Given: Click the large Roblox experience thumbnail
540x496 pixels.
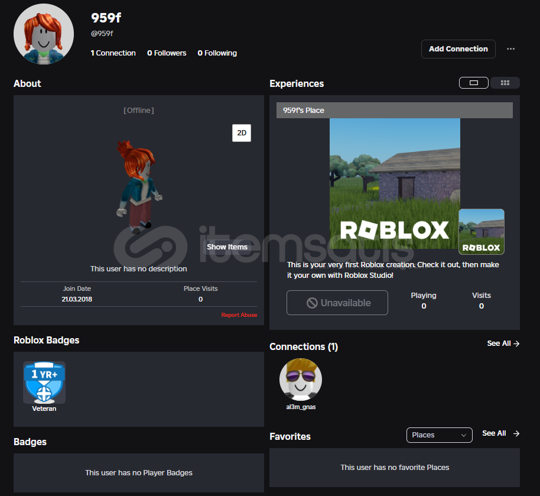Looking at the screenshot, I should (x=395, y=183).
